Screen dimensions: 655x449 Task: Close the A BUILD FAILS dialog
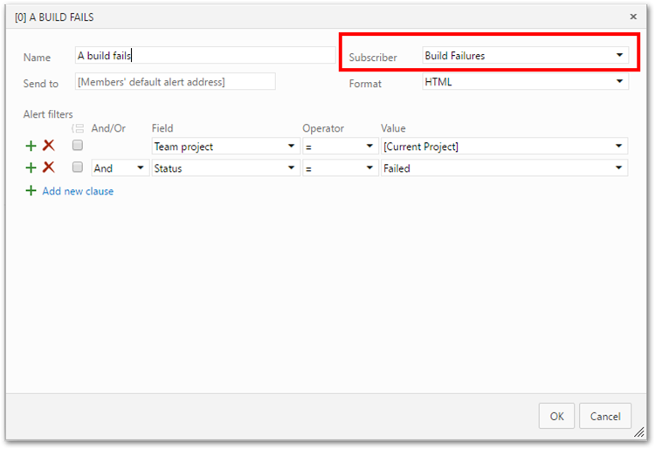pyautogui.click(x=633, y=17)
